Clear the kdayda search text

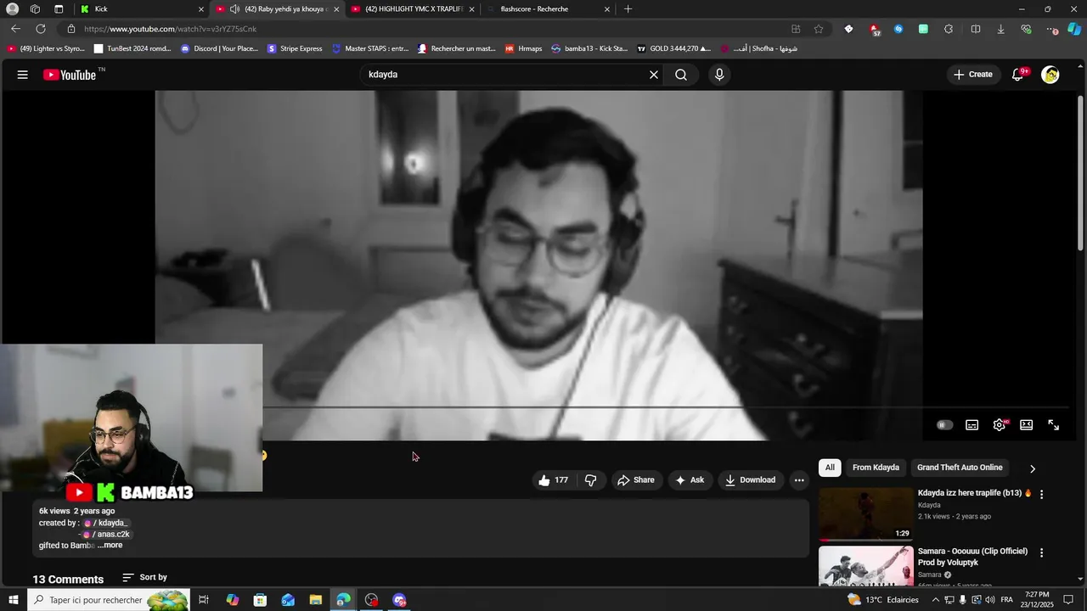click(653, 75)
